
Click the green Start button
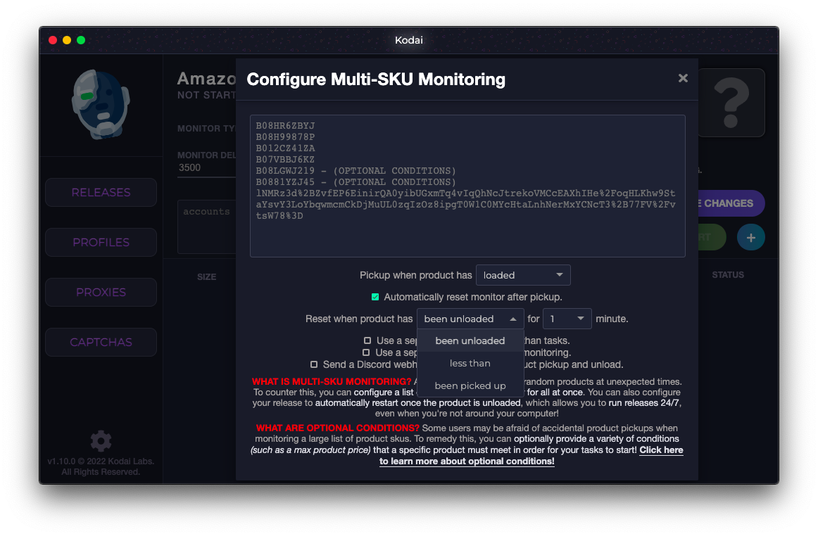coord(712,238)
